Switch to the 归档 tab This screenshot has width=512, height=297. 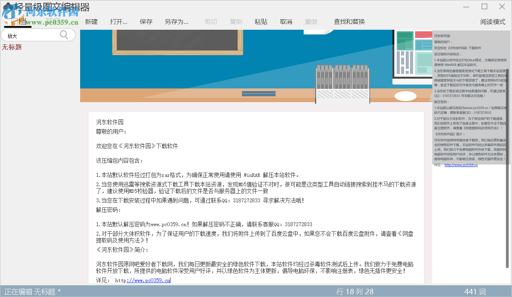(19, 21)
